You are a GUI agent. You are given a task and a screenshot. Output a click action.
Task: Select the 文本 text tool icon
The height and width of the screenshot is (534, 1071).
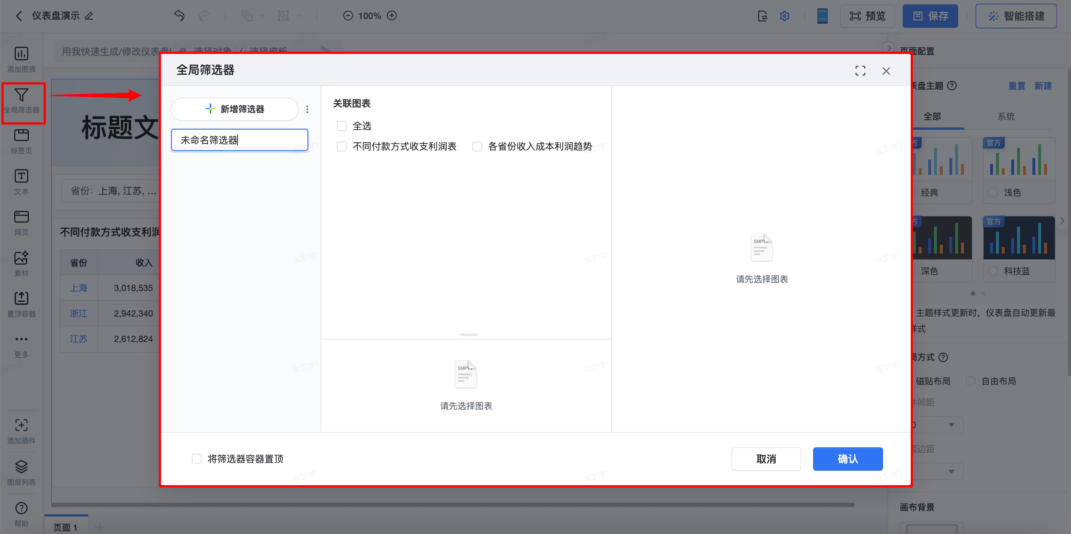point(21,176)
